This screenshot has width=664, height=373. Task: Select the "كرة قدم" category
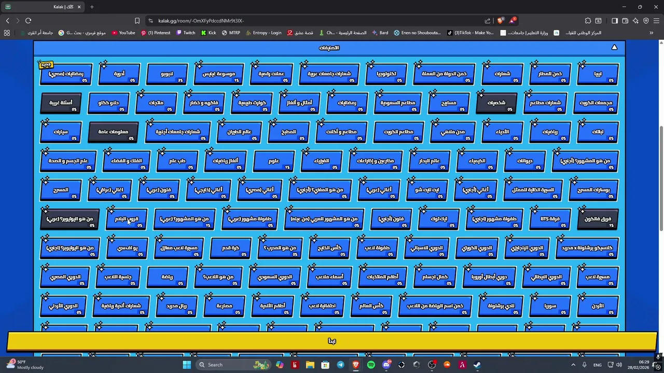point(230,248)
